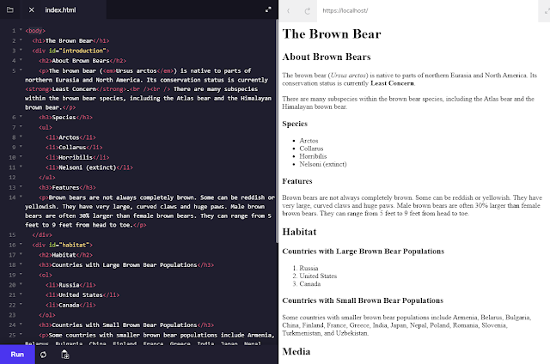Click 'Collarus' bullet in the preview
550x364 pixels.
point(311,149)
